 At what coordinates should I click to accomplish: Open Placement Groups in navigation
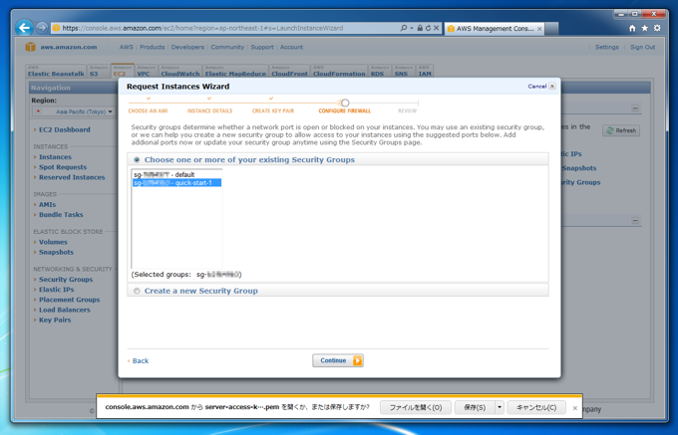pyautogui.click(x=69, y=300)
